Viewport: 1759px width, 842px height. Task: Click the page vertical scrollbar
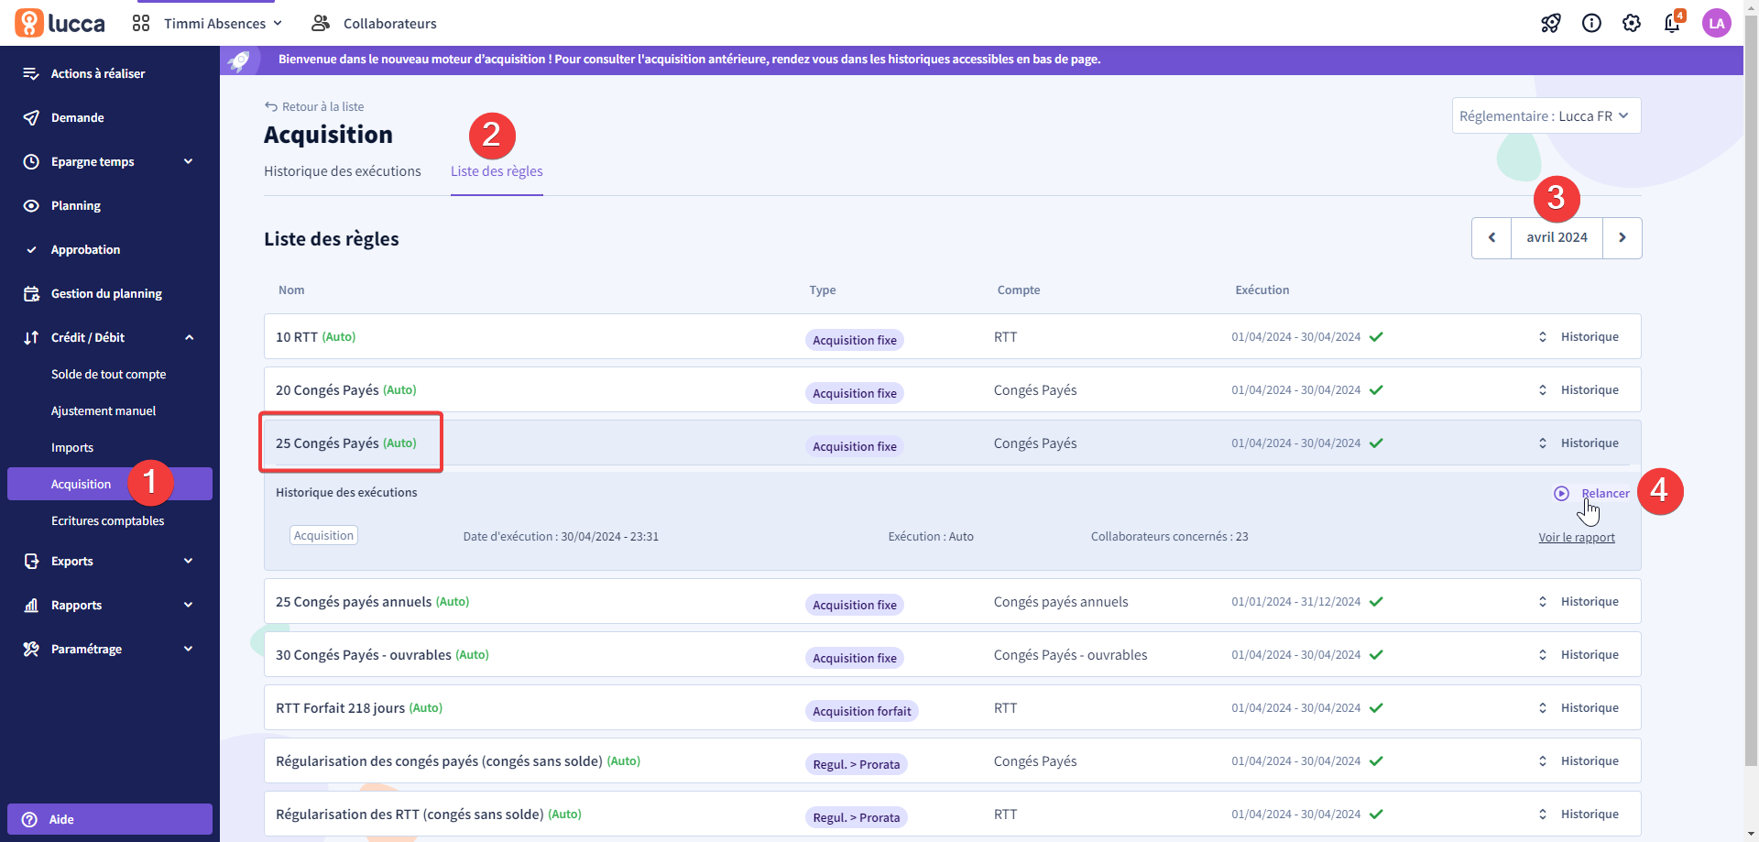point(1751,389)
